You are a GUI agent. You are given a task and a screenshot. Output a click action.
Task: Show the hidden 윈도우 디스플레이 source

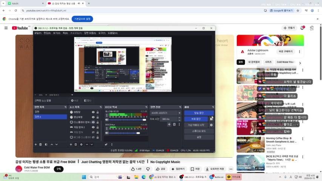click(93, 137)
